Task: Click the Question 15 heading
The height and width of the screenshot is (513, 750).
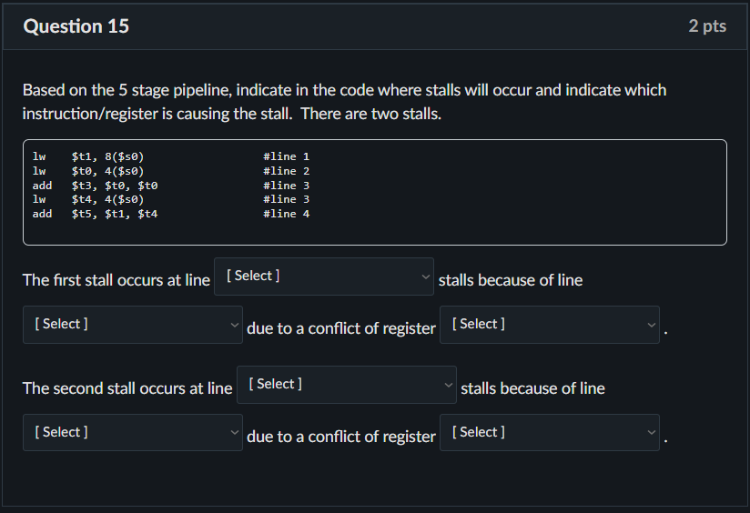Action: tap(76, 26)
